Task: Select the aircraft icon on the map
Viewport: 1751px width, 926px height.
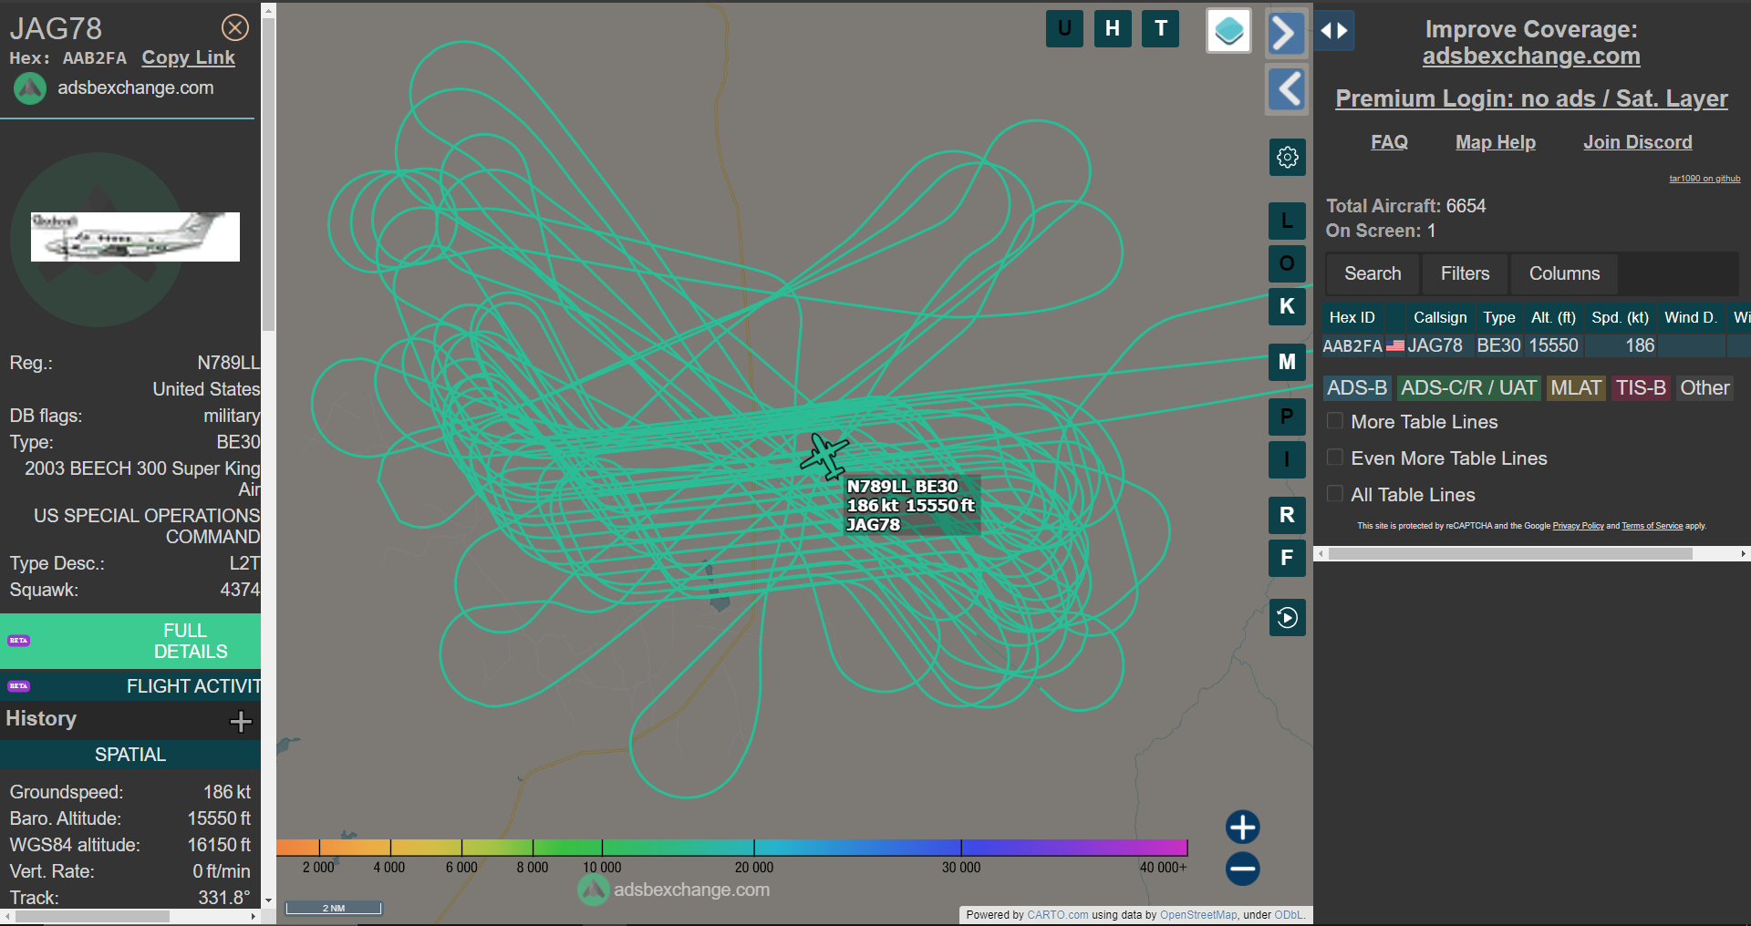Action: (824, 456)
